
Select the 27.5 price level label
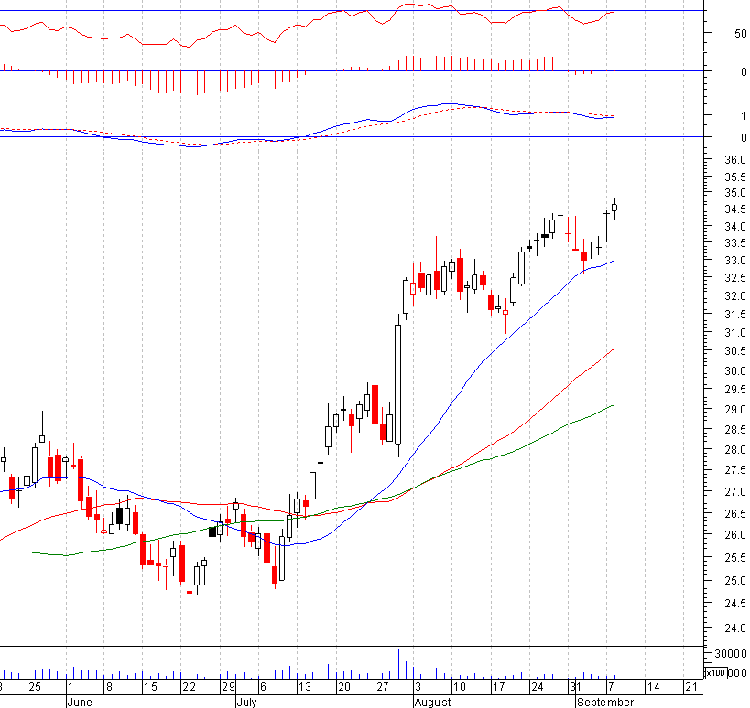point(735,470)
